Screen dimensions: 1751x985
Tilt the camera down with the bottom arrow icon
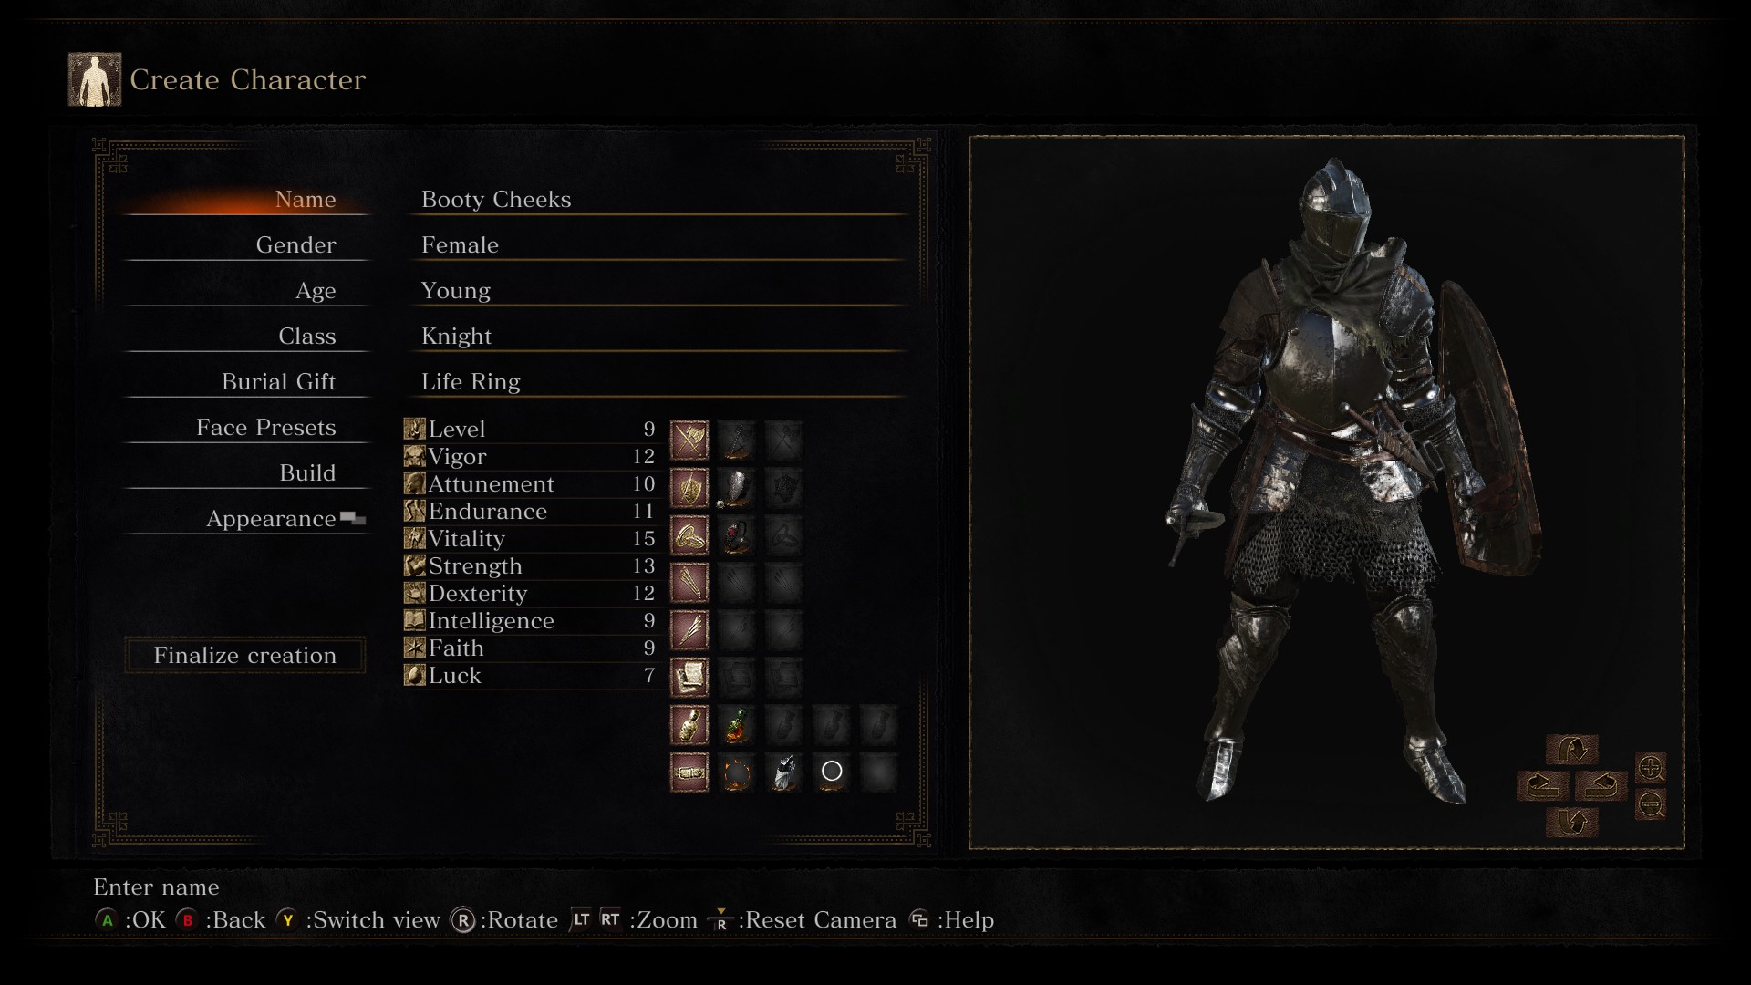point(1572,822)
